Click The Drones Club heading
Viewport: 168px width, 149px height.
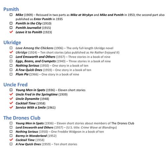tap(22, 118)
